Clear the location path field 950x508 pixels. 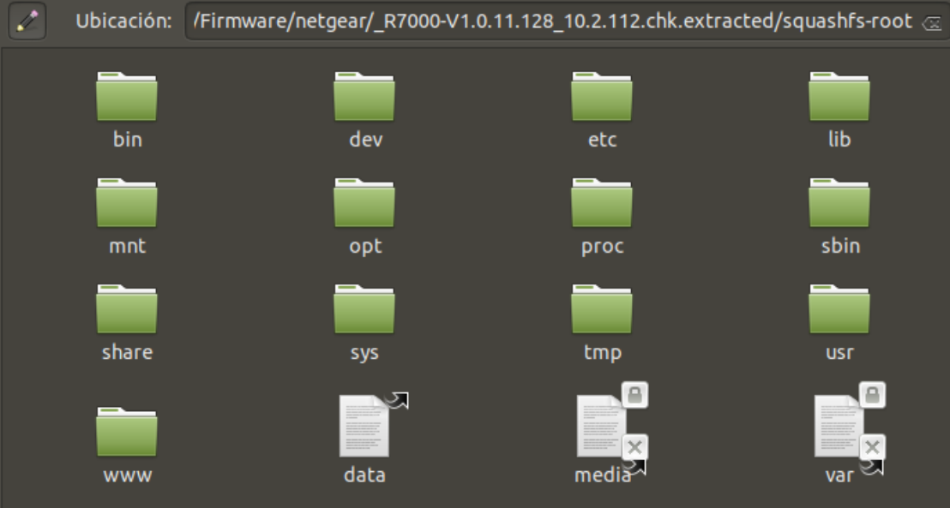pos(931,23)
